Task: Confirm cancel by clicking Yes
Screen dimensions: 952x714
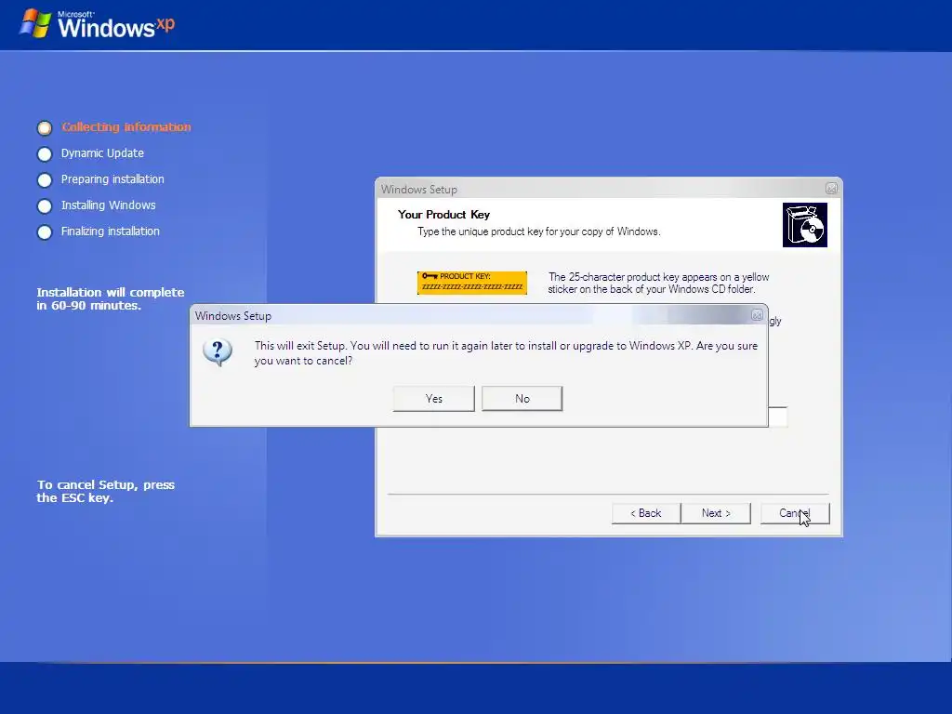Action: (433, 399)
